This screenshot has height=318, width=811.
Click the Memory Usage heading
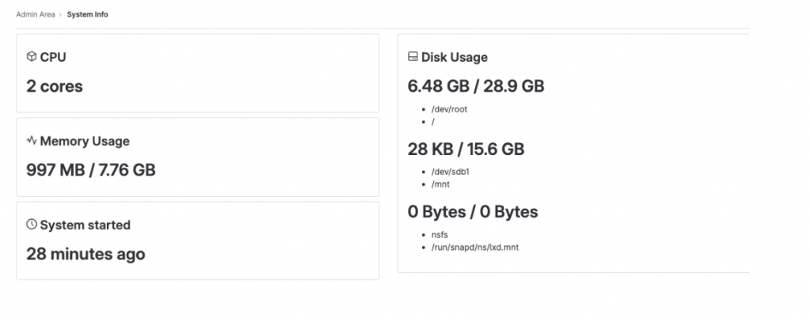(x=85, y=141)
